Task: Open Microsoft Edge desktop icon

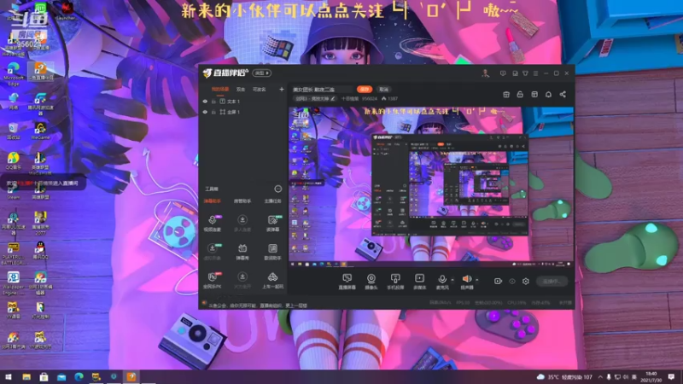Action: click(13, 73)
